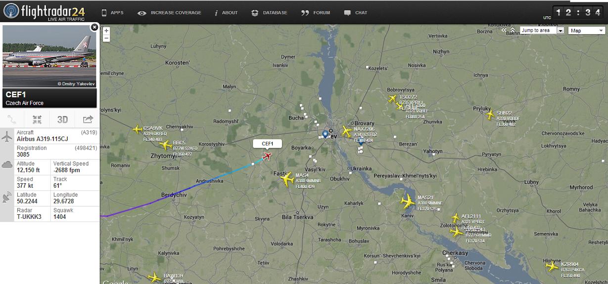
Task: Select the MAS4 aircraft icon on map
Action: pyautogui.click(x=286, y=179)
